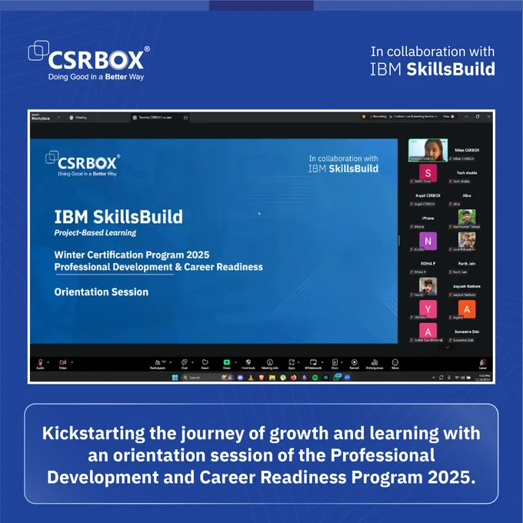Start Video camera in Zoom toolbar
Screen dimensions: 523x523
tap(63, 363)
